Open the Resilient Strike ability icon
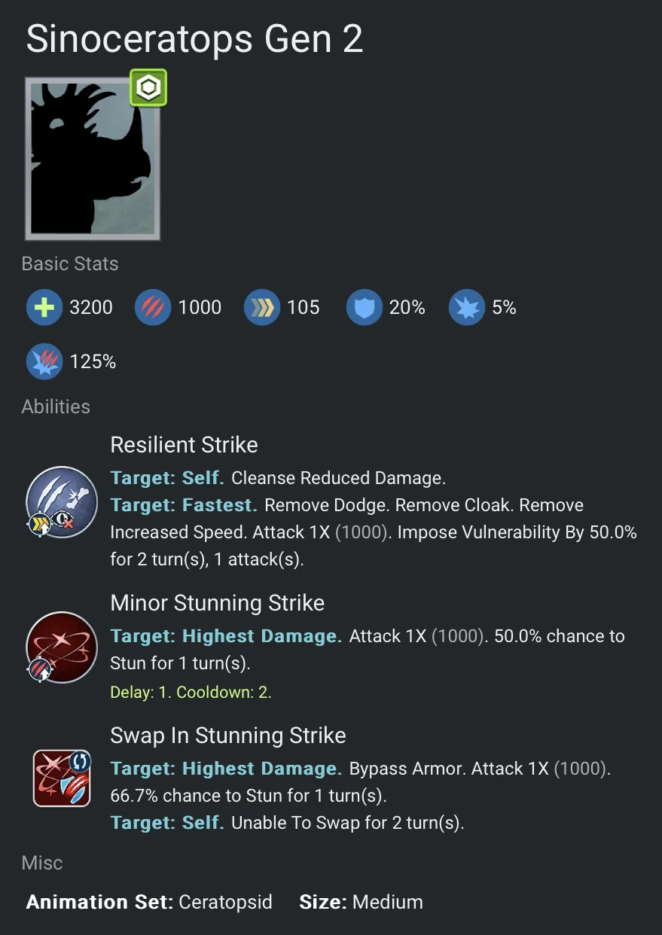The width and height of the screenshot is (662, 935). tap(61, 502)
